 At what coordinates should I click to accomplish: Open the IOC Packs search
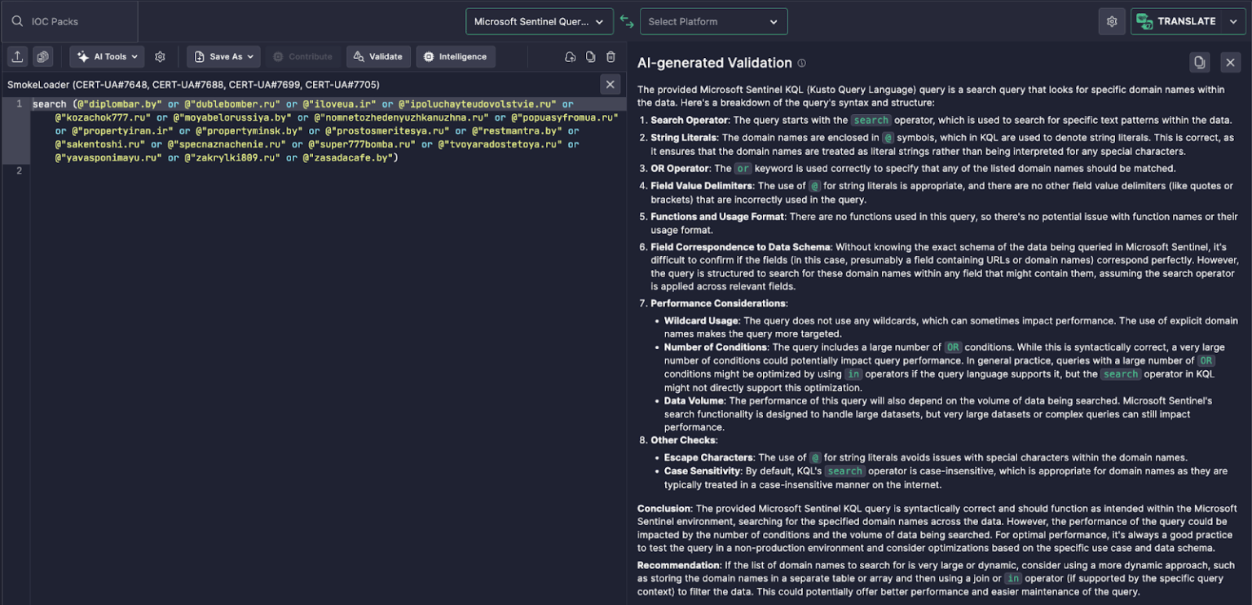(x=49, y=21)
